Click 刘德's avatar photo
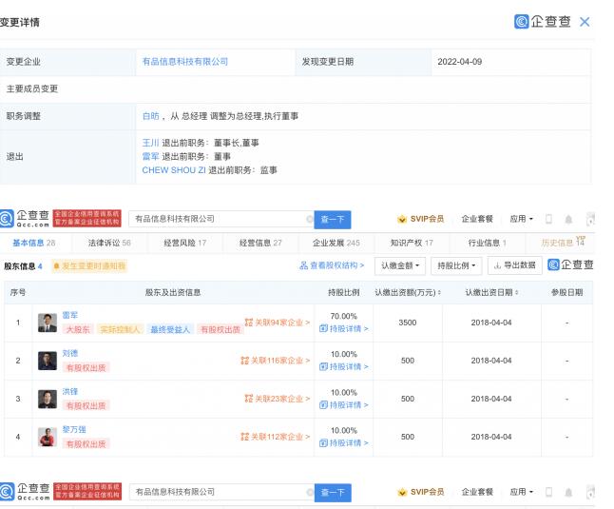This screenshot has height=509, width=614. pyautogui.click(x=48, y=361)
